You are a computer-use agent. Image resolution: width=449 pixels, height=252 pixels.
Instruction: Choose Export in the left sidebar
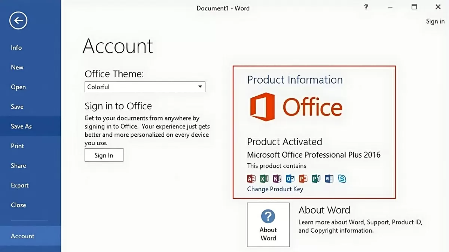(20, 185)
